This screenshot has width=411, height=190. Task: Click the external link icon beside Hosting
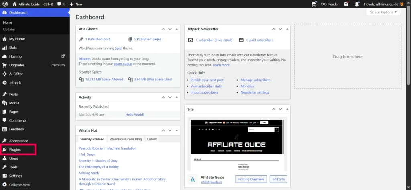pos(63,56)
